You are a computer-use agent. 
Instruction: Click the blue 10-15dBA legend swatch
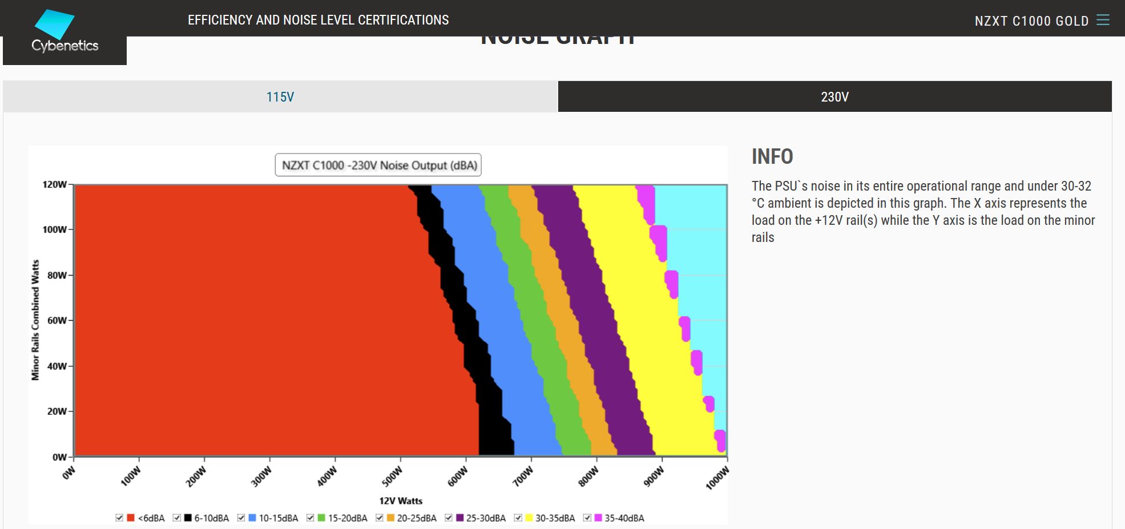click(252, 518)
